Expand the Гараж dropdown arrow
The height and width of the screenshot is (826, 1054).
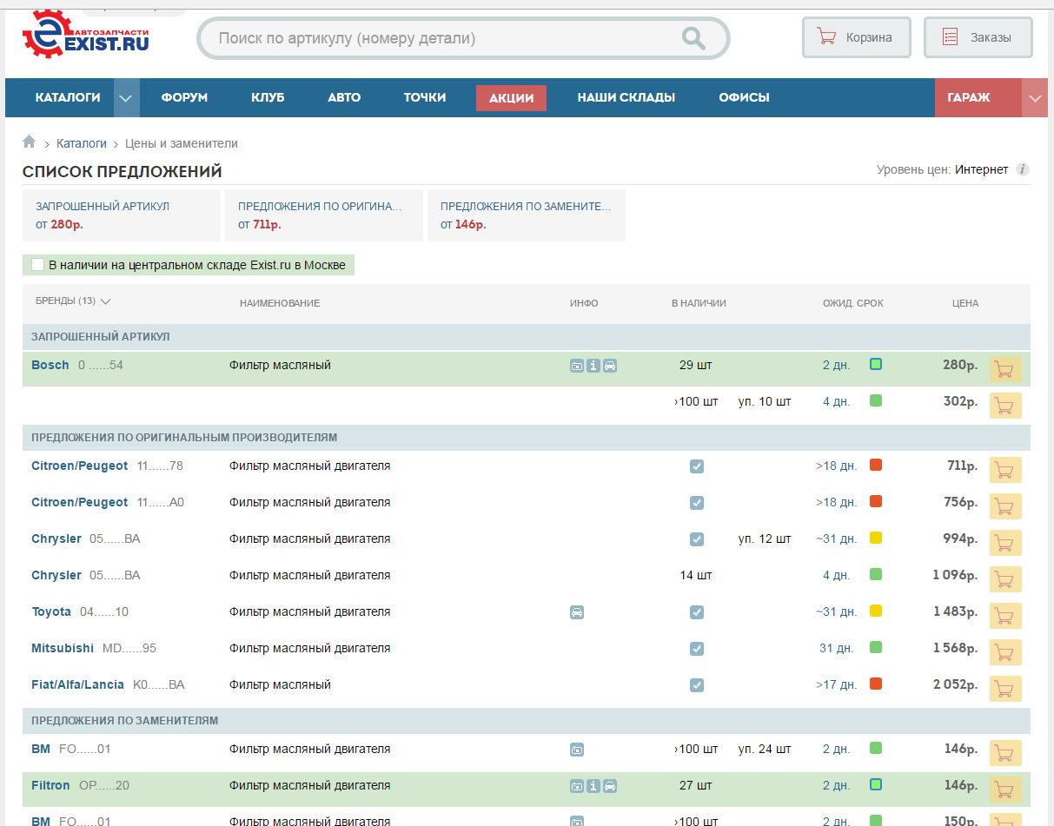pyautogui.click(x=1035, y=97)
